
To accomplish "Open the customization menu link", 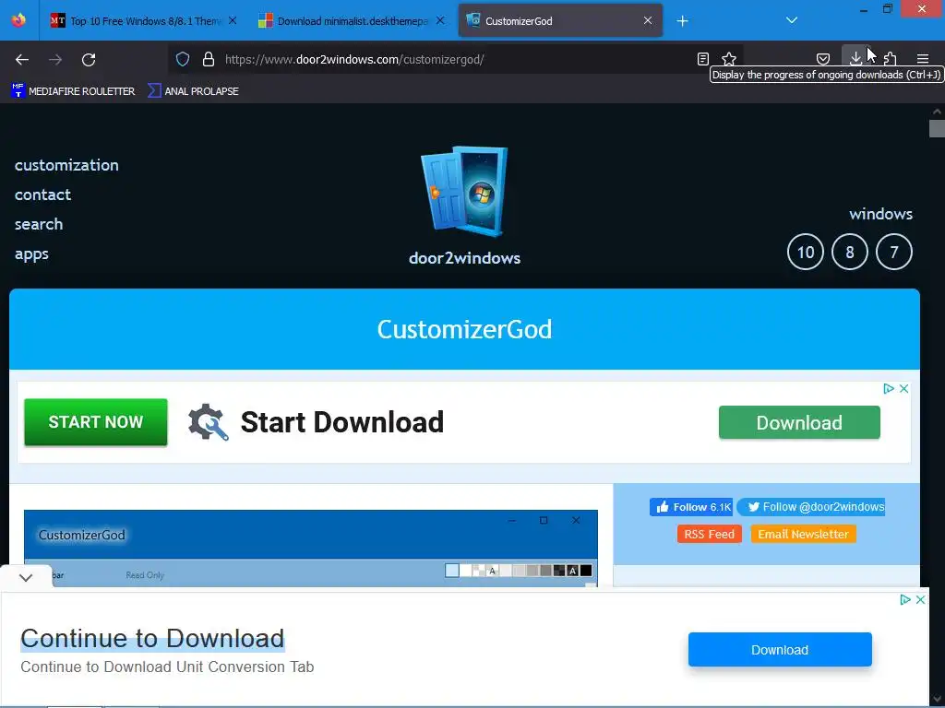I will pyautogui.click(x=66, y=165).
